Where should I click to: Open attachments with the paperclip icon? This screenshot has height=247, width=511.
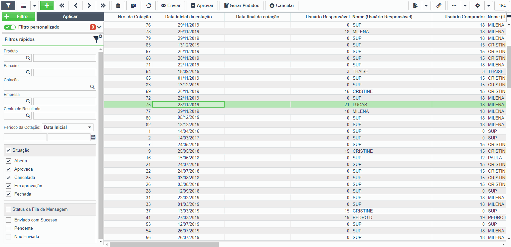click(439, 5)
